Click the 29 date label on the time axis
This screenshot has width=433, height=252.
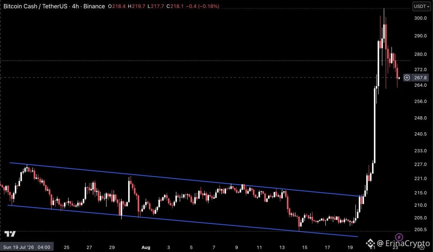(112, 247)
